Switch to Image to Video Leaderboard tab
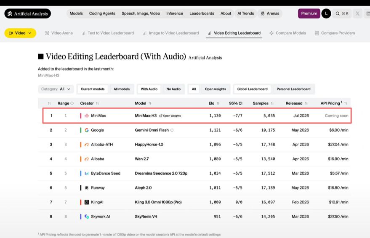 click(x=171, y=33)
